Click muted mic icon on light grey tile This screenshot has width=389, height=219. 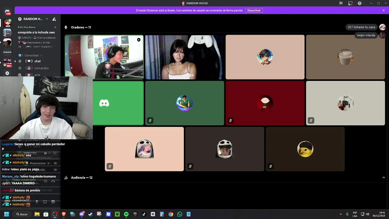tap(311, 120)
